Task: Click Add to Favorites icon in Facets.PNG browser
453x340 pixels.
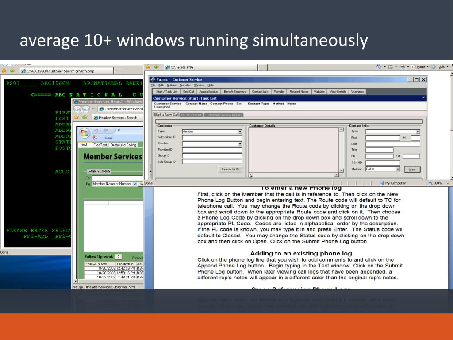Action: pyautogui.click(x=157, y=67)
